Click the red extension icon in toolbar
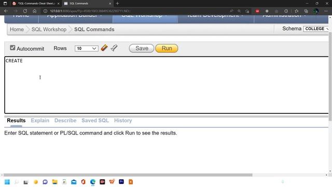Viewport: 332px width, 187px height. [257, 11]
